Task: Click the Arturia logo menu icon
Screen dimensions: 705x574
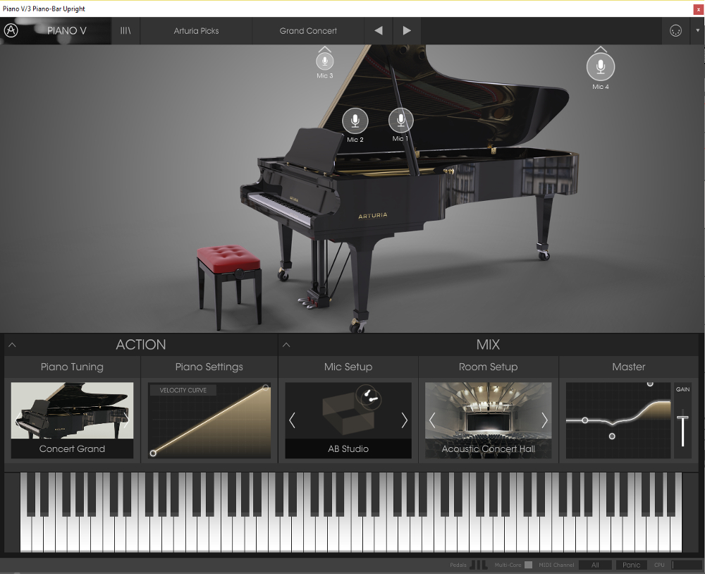Action: point(11,30)
